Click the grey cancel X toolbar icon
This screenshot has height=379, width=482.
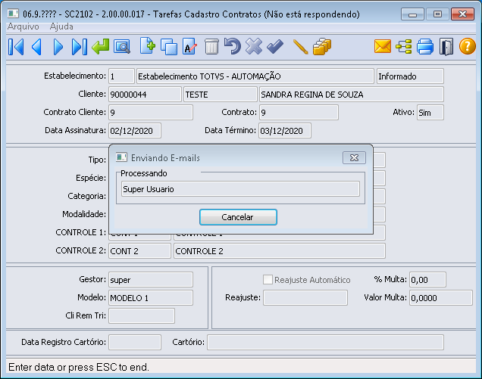pyautogui.click(x=254, y=46)
